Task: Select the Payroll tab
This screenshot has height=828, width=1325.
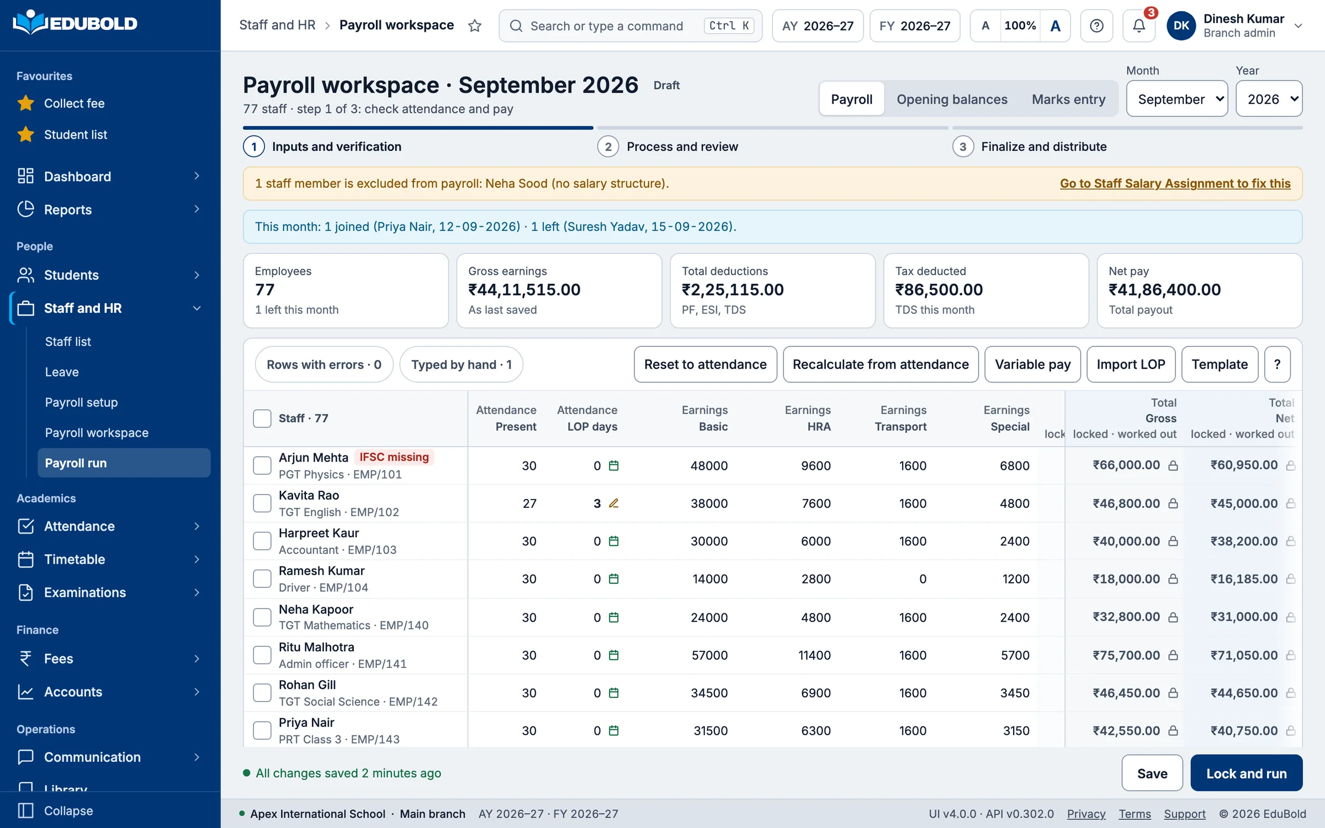Action: (x=852, y=99)
